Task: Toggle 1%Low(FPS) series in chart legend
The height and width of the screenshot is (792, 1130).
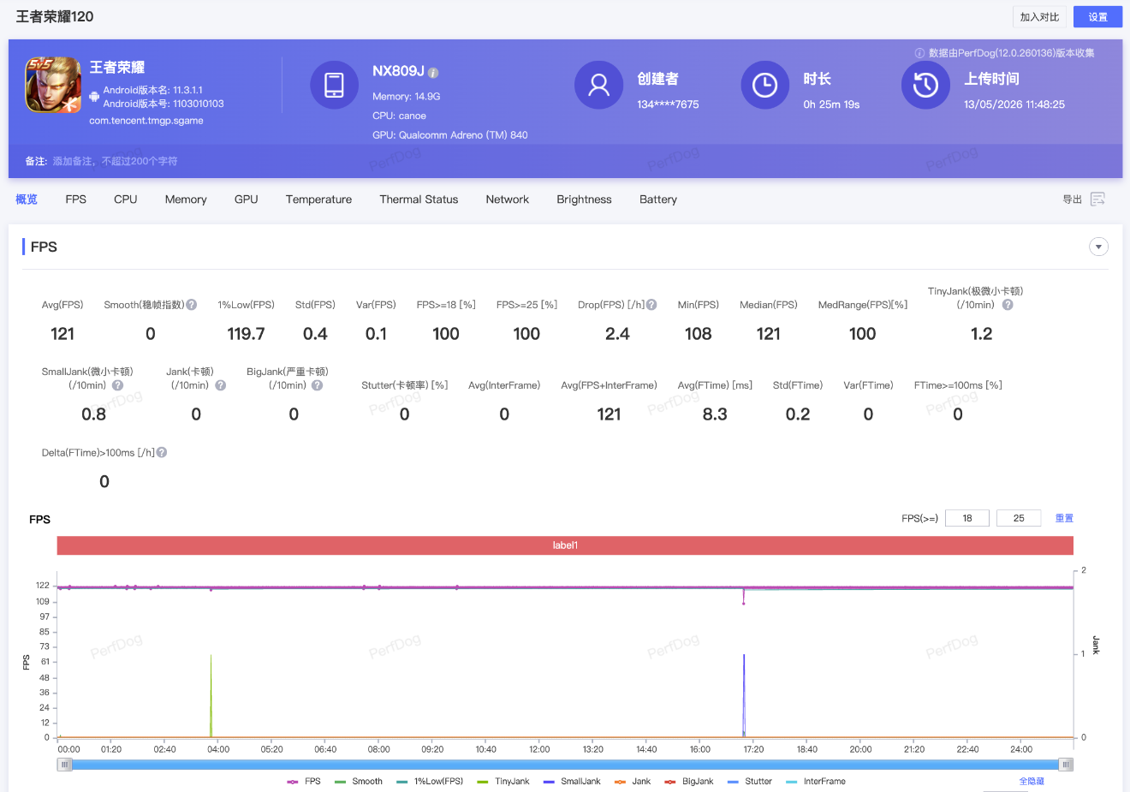Action: click(430, 782)
